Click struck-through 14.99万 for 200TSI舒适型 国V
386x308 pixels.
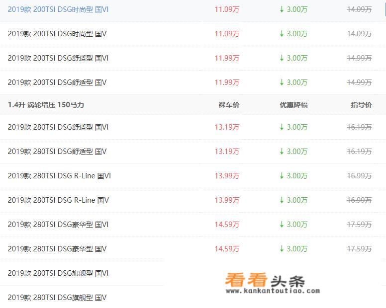click(360, 82)
